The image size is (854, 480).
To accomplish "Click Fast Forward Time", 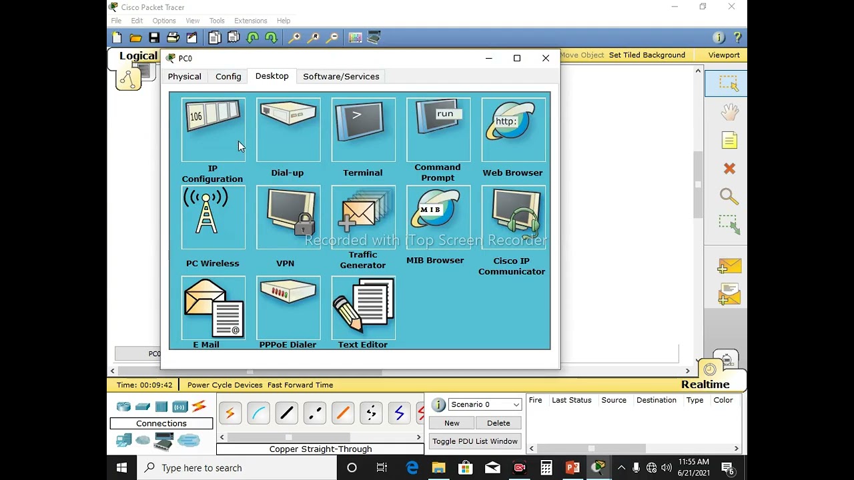I will [300, 385].
